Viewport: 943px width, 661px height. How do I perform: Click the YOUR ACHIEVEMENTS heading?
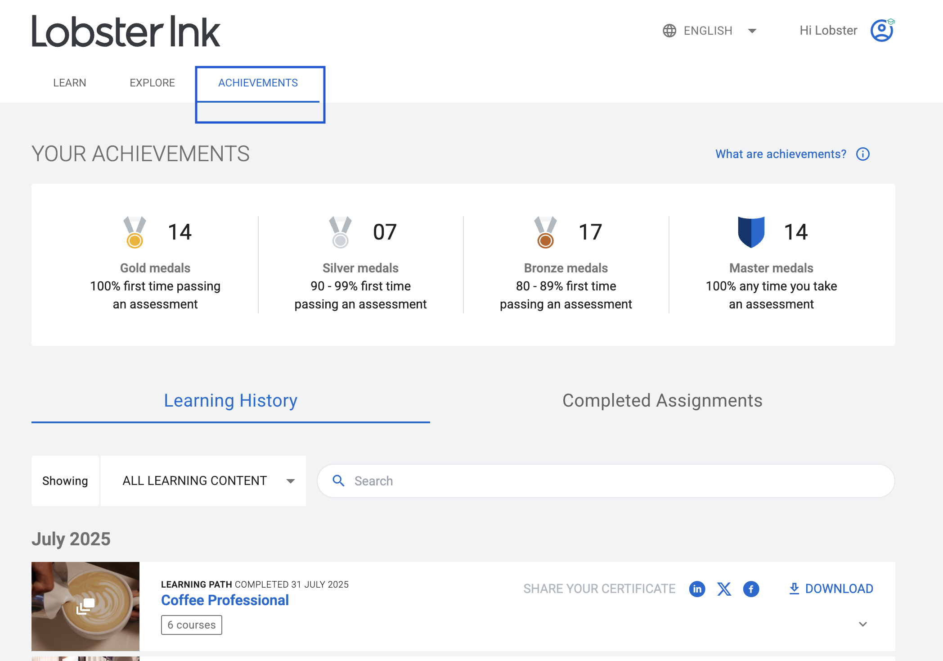[140, 154]
